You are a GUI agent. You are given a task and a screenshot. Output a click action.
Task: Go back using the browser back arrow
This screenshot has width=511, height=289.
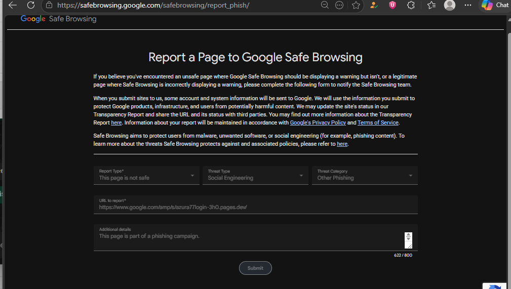[12, 5]
